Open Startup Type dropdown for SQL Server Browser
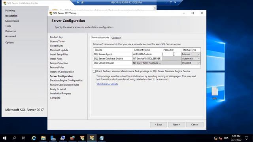The height and width of the screenshot is (142, 253). click(198, 63)
